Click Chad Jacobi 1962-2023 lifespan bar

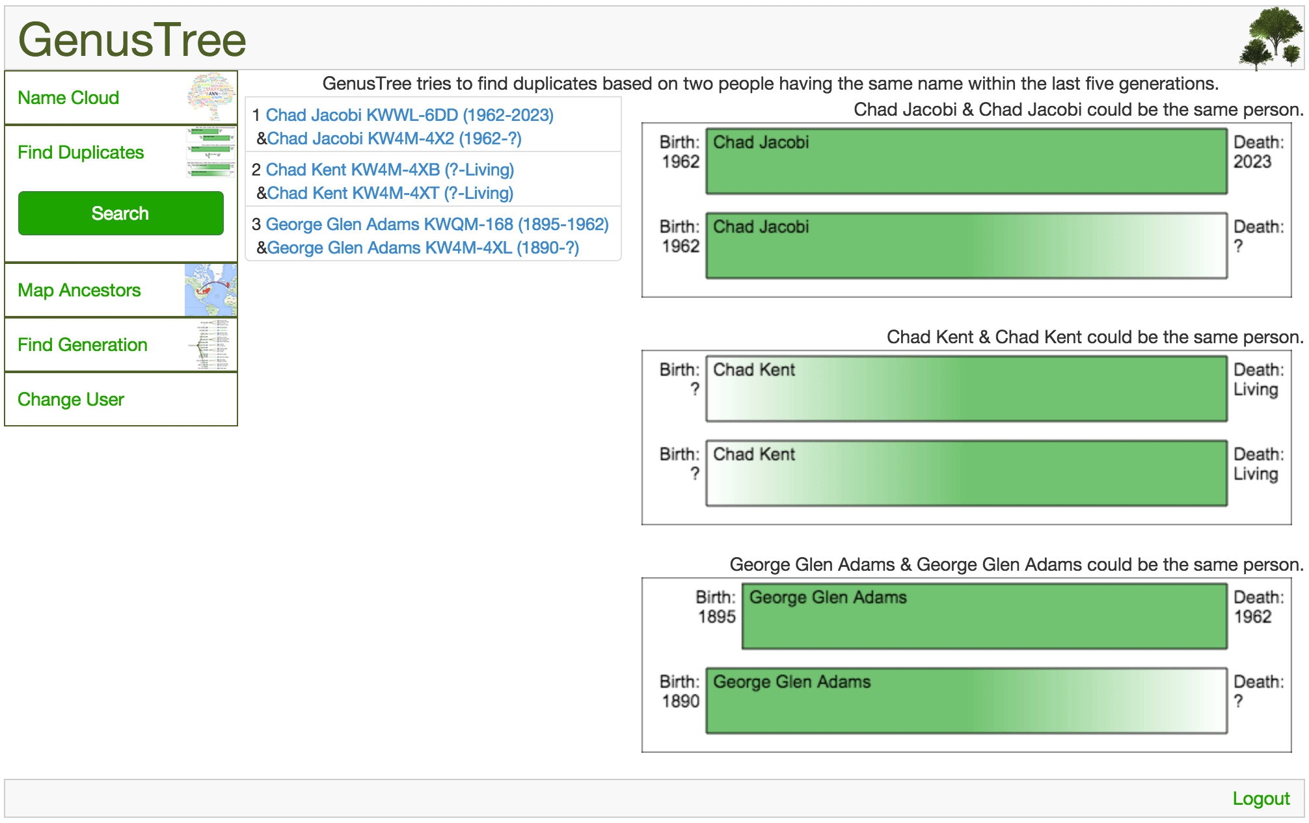click(966, 161)
